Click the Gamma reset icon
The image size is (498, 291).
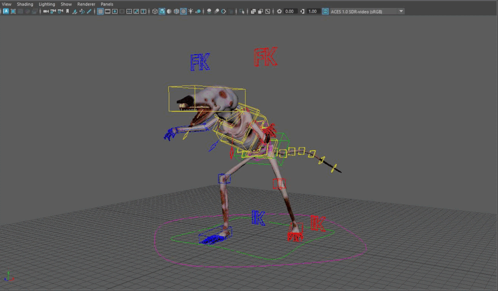click(302, 11)
